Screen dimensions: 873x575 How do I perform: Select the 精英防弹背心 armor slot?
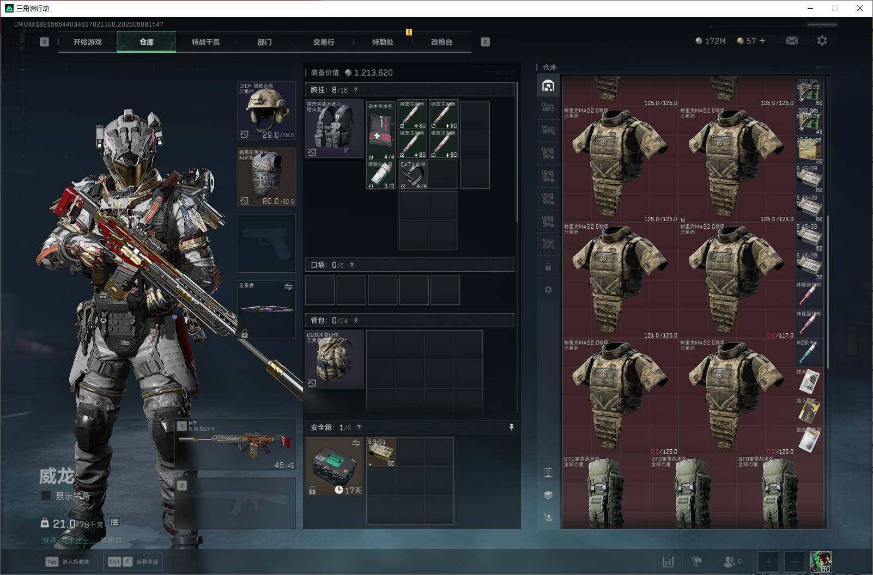click(x=267, y=177)
